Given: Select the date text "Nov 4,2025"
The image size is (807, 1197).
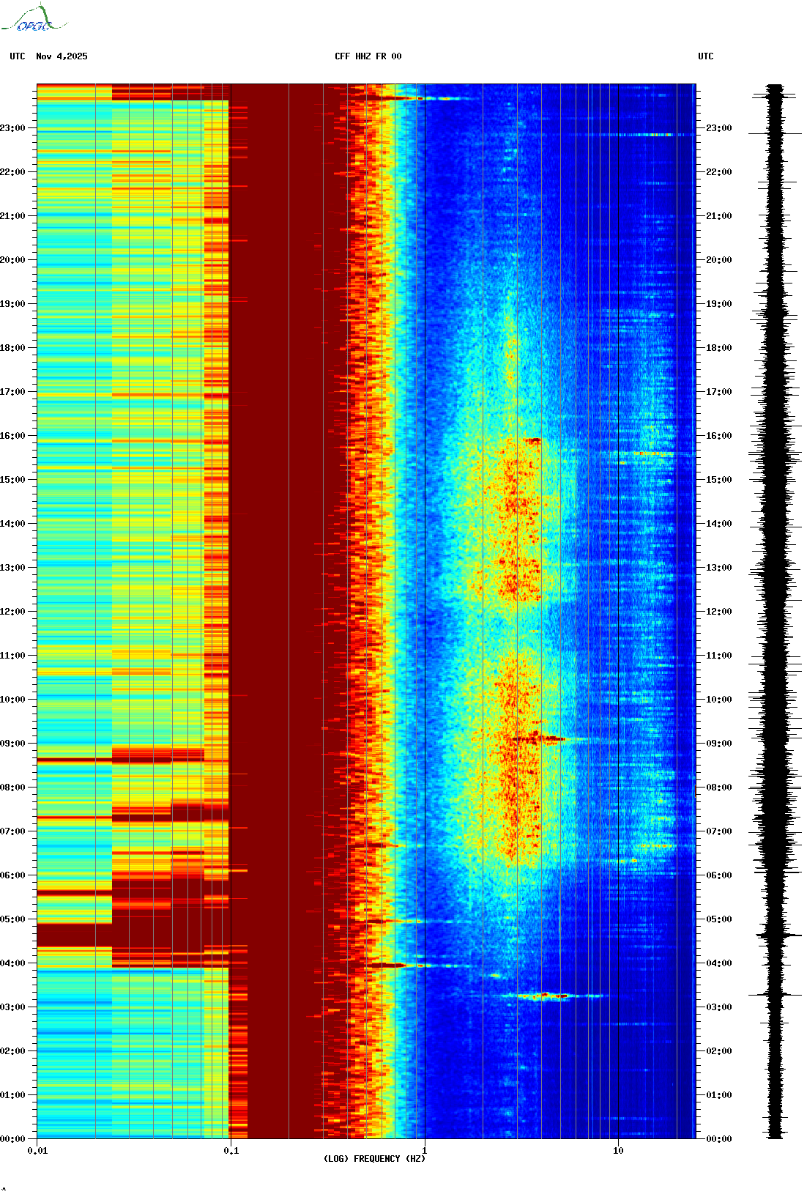Looking at the screenshot, I should (x=62, y=56).
